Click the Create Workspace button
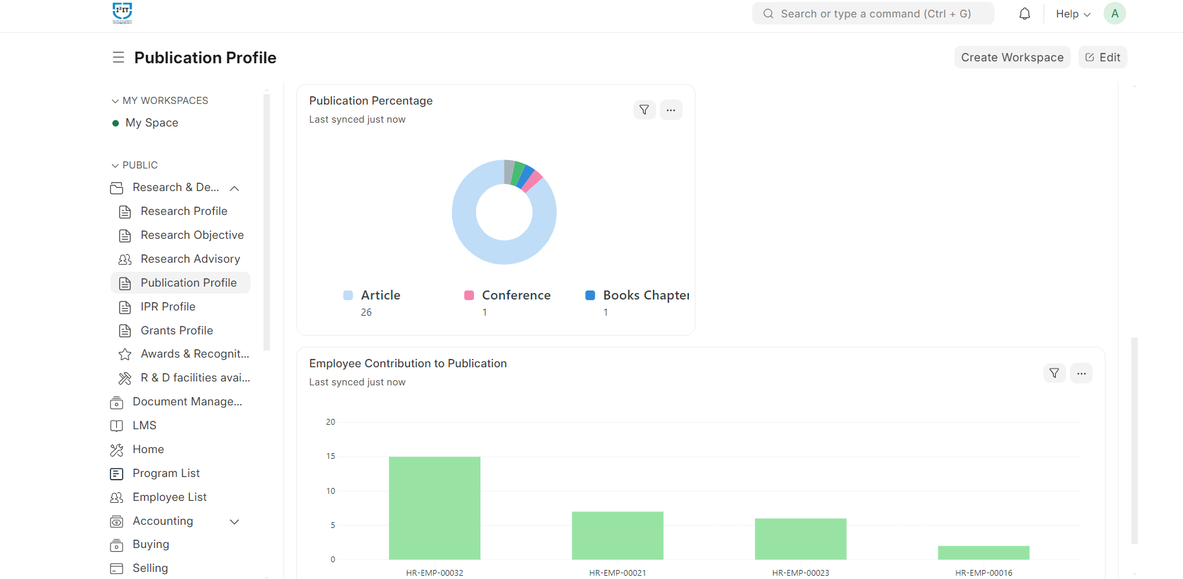 tap(1011, 57)
